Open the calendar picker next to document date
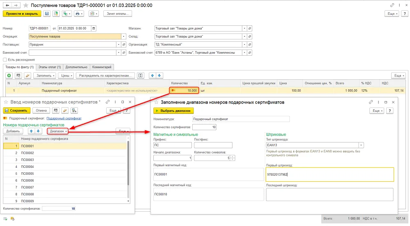Screen dimensions: 410x226 click(93, 28)
